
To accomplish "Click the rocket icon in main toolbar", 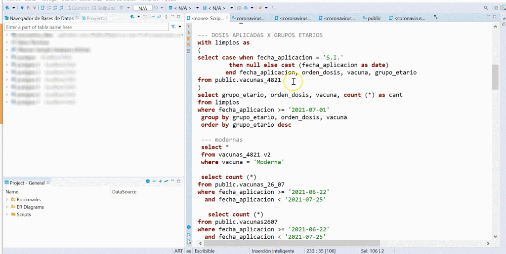I will [260, 8].
